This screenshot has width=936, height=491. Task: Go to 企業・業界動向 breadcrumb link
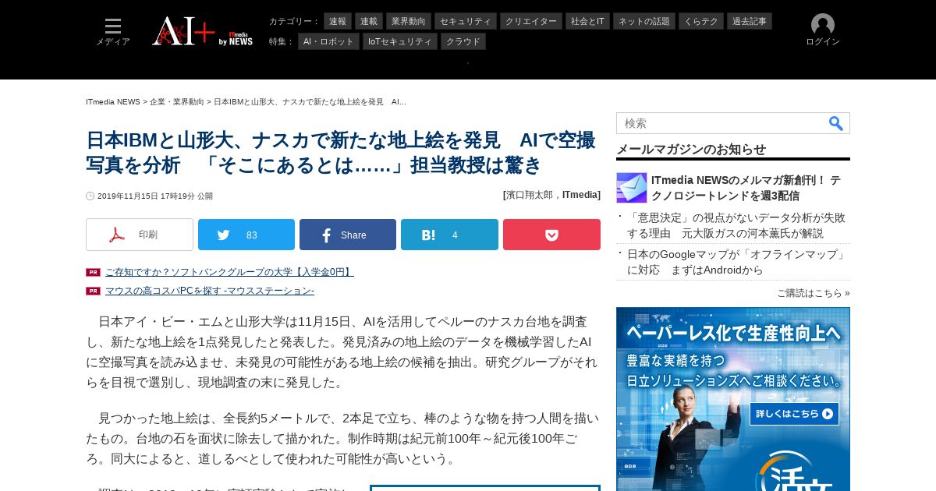point(177,102)
